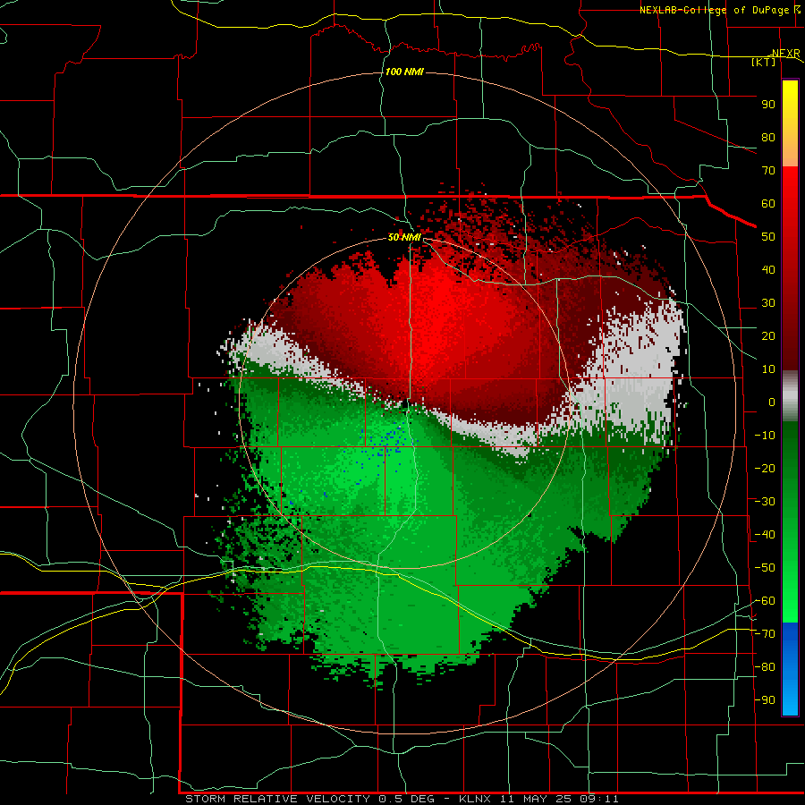The height and width of the screenshot is (805, 805).
Task: Click the 70 value on the velocity scale
Action: pos(768,171)
